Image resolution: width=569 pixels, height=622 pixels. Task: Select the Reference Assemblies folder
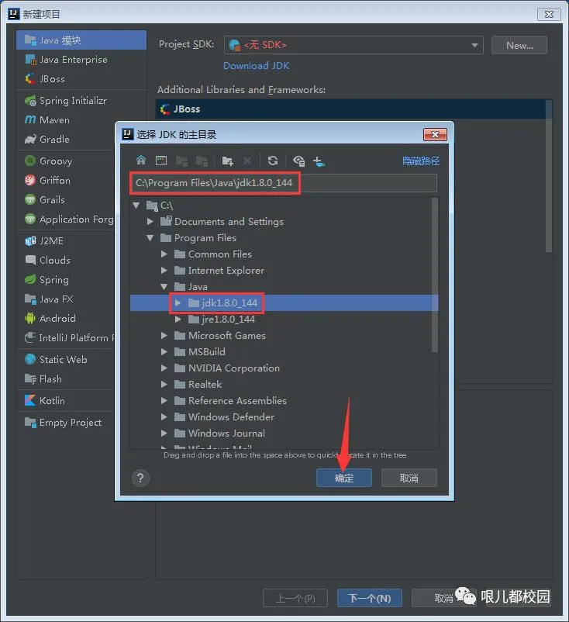point(284,401)
